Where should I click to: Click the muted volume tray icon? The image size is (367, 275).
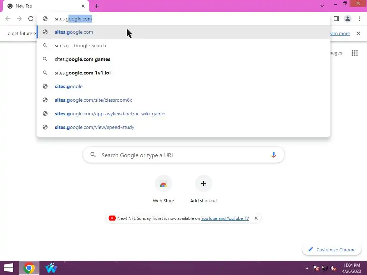point(333,268)
